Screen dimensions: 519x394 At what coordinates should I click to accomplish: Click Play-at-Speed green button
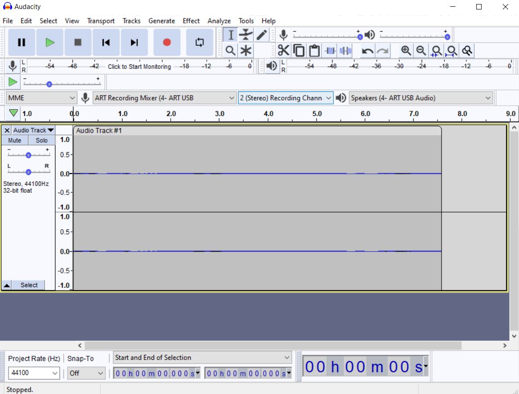click(x=13, y=82)
